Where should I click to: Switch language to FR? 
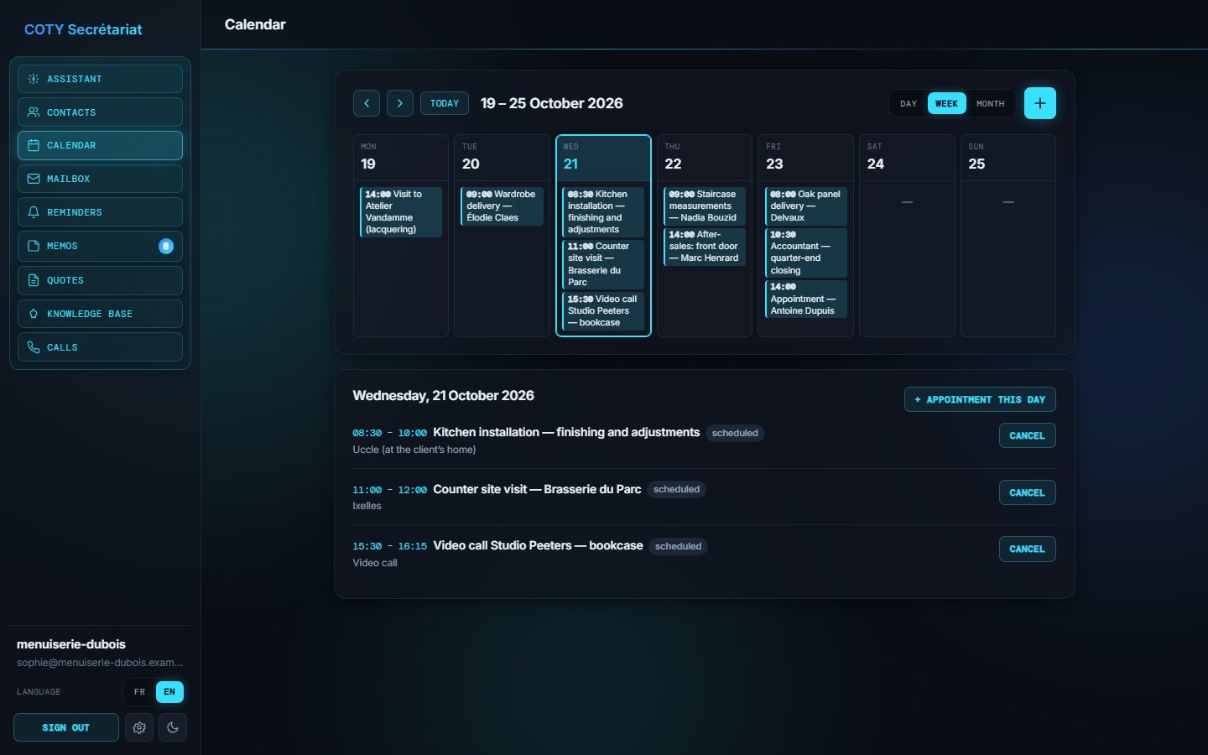click(140, 692)
